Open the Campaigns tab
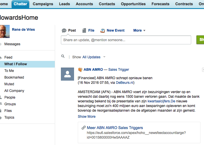The height and width of the screenshot is (145, 204). tap(43, 4)
